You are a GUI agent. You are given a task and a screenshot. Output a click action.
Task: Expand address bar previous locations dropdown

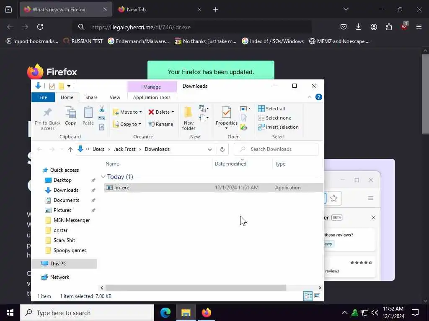click(210, 149)
